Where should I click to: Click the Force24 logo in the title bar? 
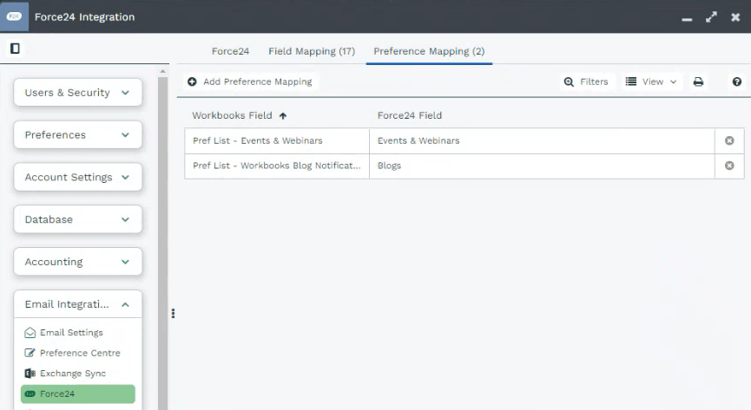[x=14, y=16]
